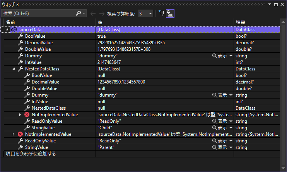
Task: Open the visualizer dropdown on the "Parent" row
Action: point(231,147)
